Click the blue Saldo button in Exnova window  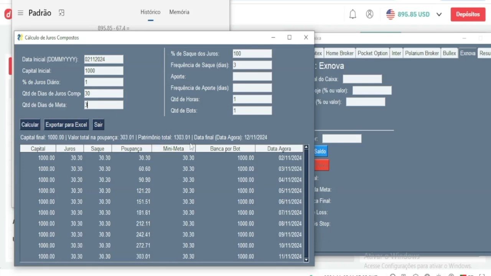320,151
